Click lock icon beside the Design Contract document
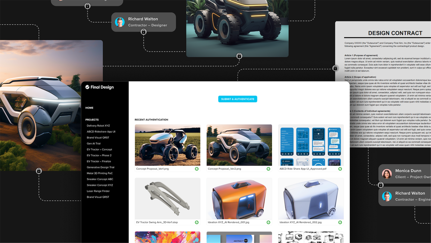The height and width of the screenshot is (243, 431). (x=335, y=68)
